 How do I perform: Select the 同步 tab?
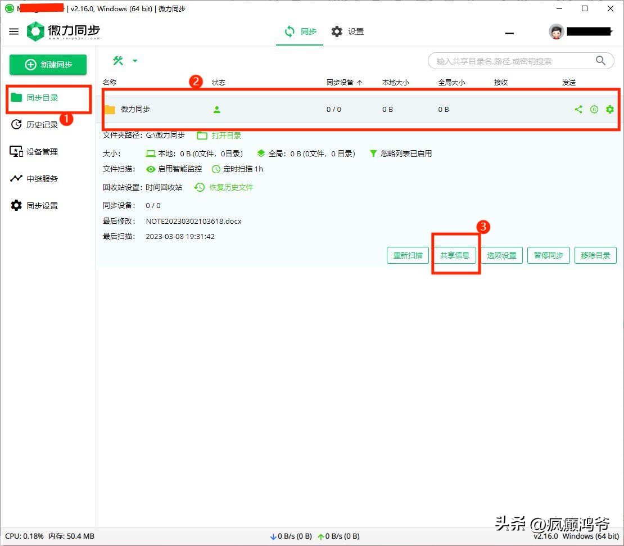click(x=300, y=31)
